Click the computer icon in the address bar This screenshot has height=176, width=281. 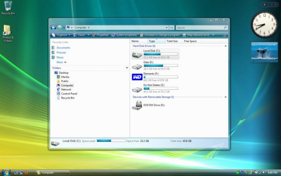(68, 27)
